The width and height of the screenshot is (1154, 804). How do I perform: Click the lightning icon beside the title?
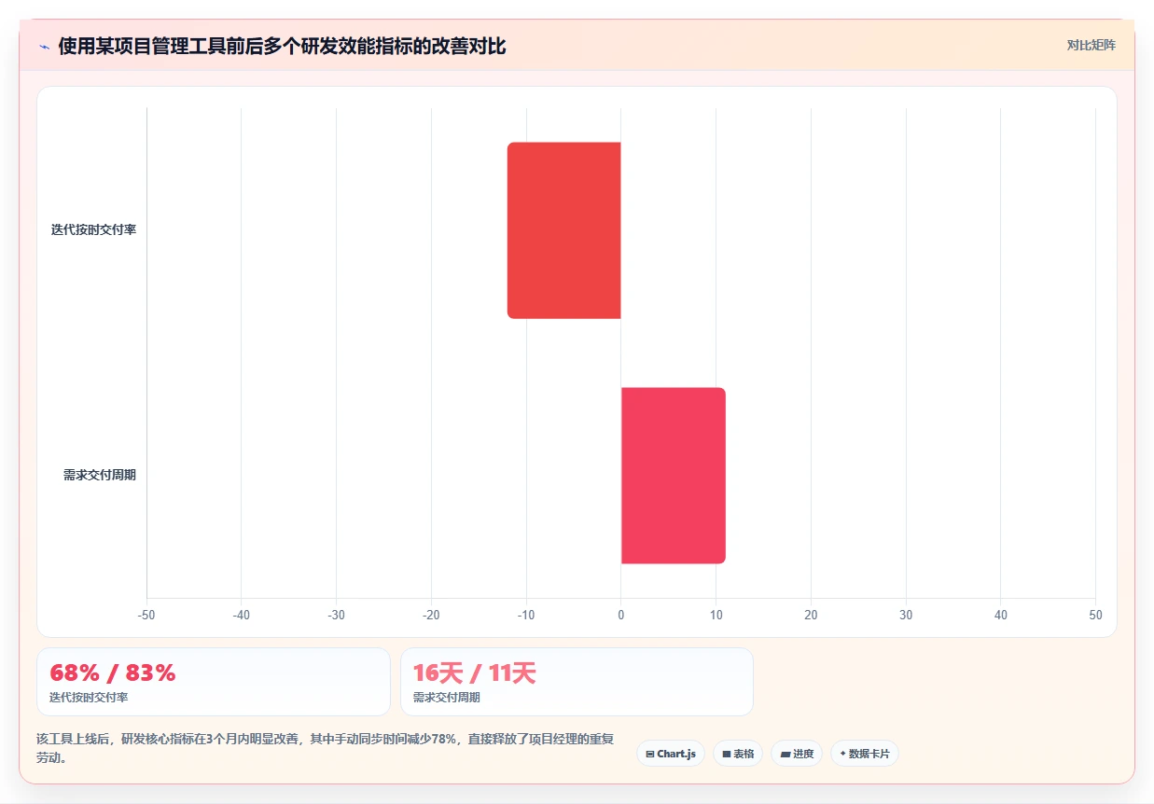click(44, 46)
